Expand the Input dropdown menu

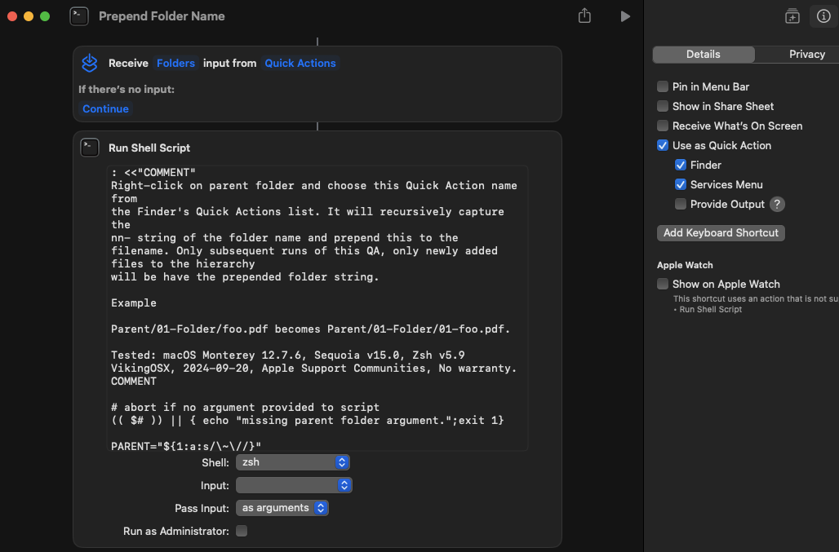(x=294, y=485)
